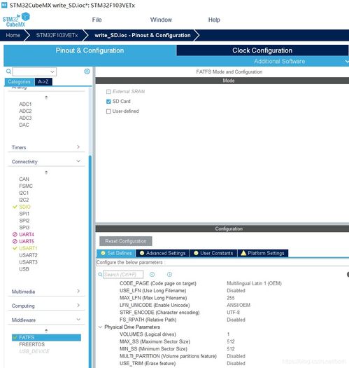Click the FATFS enabled checkmark icon
Image resolution: width=349 pixels, height=368 pixels.
click(15, 337)
